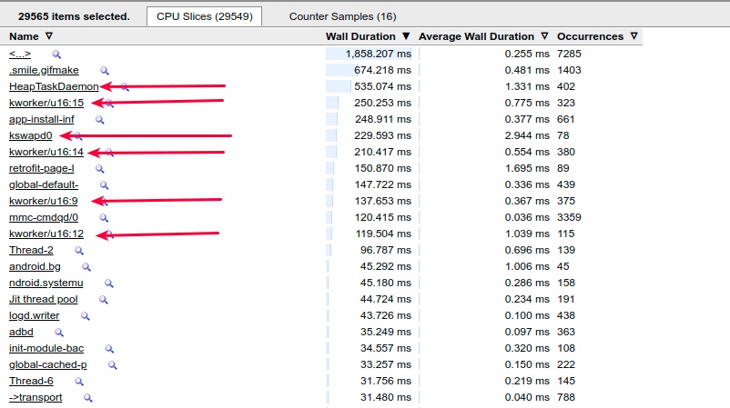730x408 pixels.
Task: Click the magnifier icon next to retrofit-page-l
Action: pyautogui.click(x=99, y=169)
